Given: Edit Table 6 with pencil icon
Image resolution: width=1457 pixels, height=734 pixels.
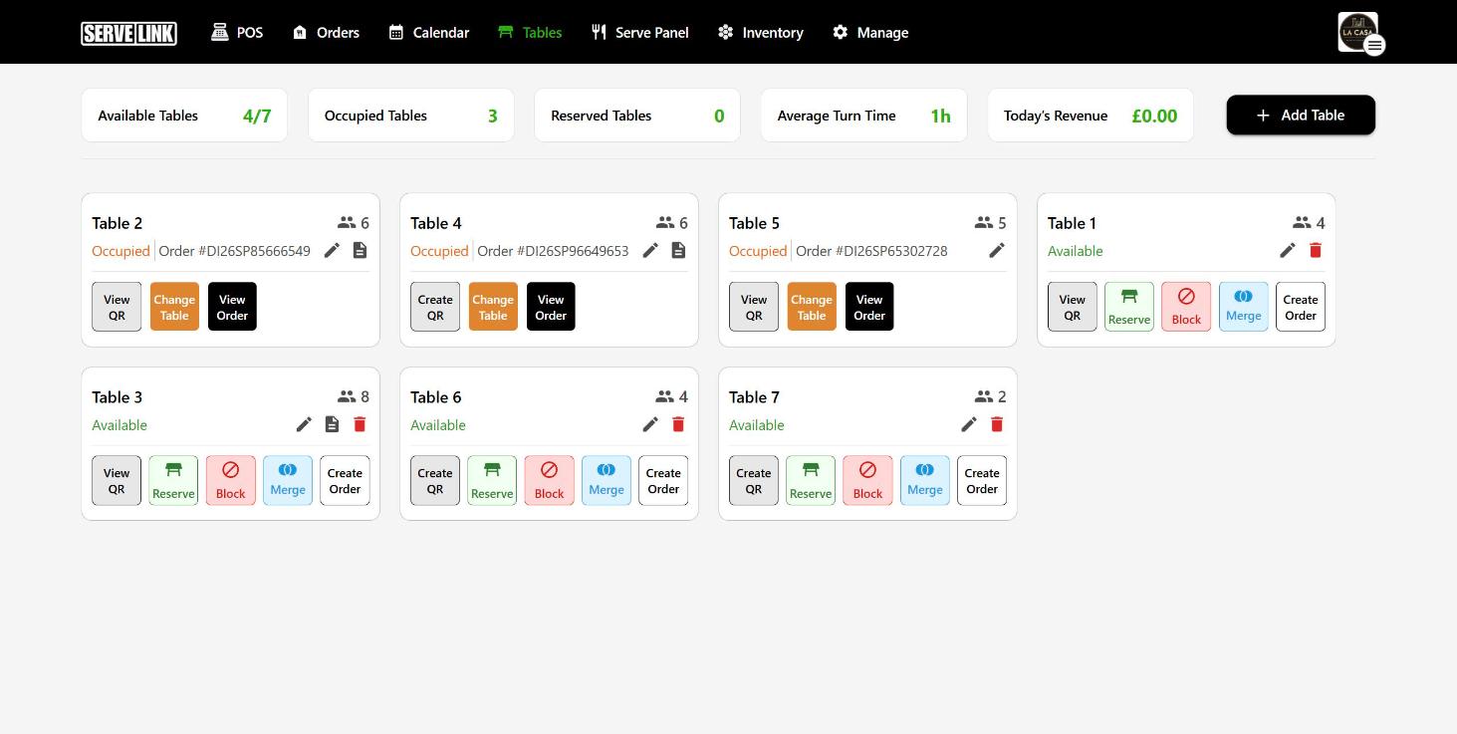Looking at the screenshot, I should tap(650, 424).
